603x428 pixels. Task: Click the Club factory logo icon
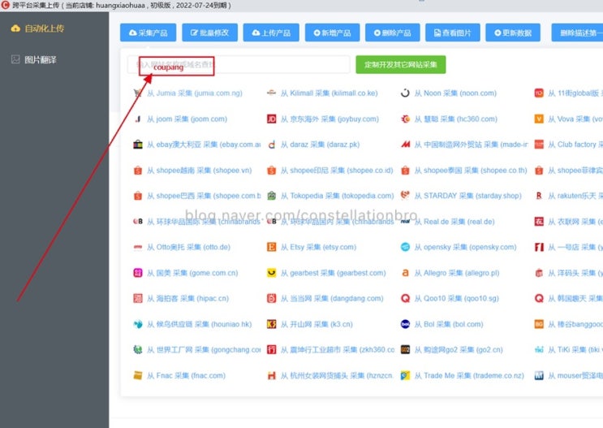(x=539, y=145)
